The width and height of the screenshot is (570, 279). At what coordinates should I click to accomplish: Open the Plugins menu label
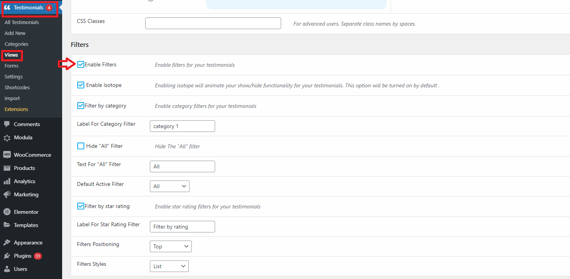click(x=23, y=256)
